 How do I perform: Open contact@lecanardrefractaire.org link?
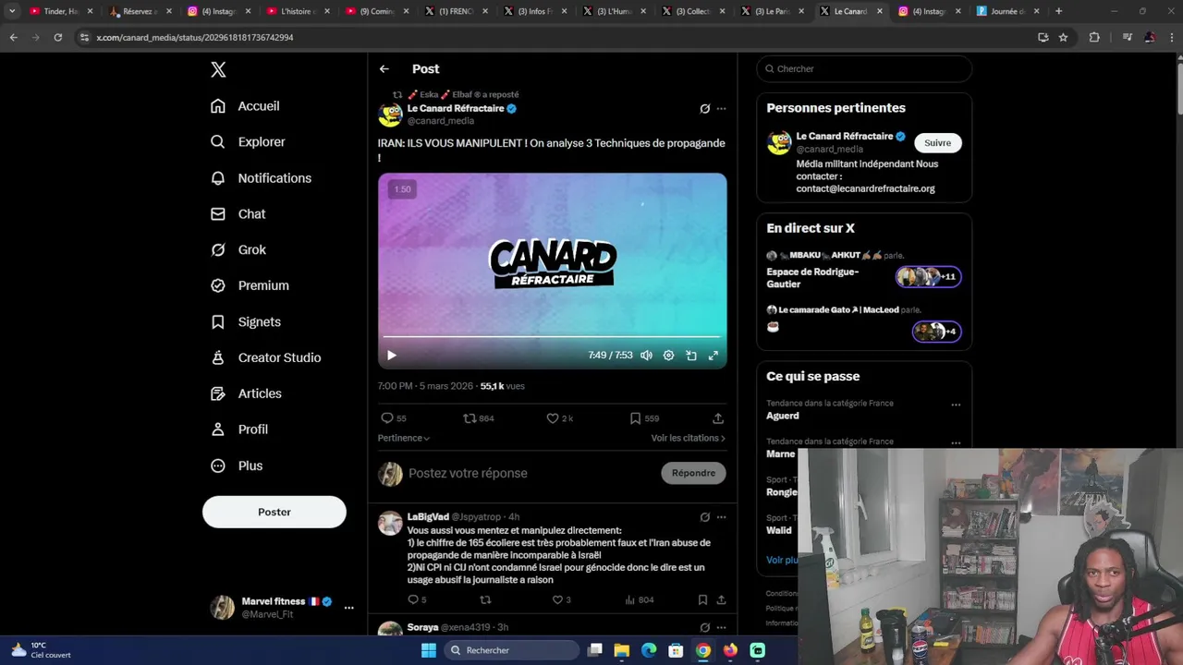(x=865, y=188)
